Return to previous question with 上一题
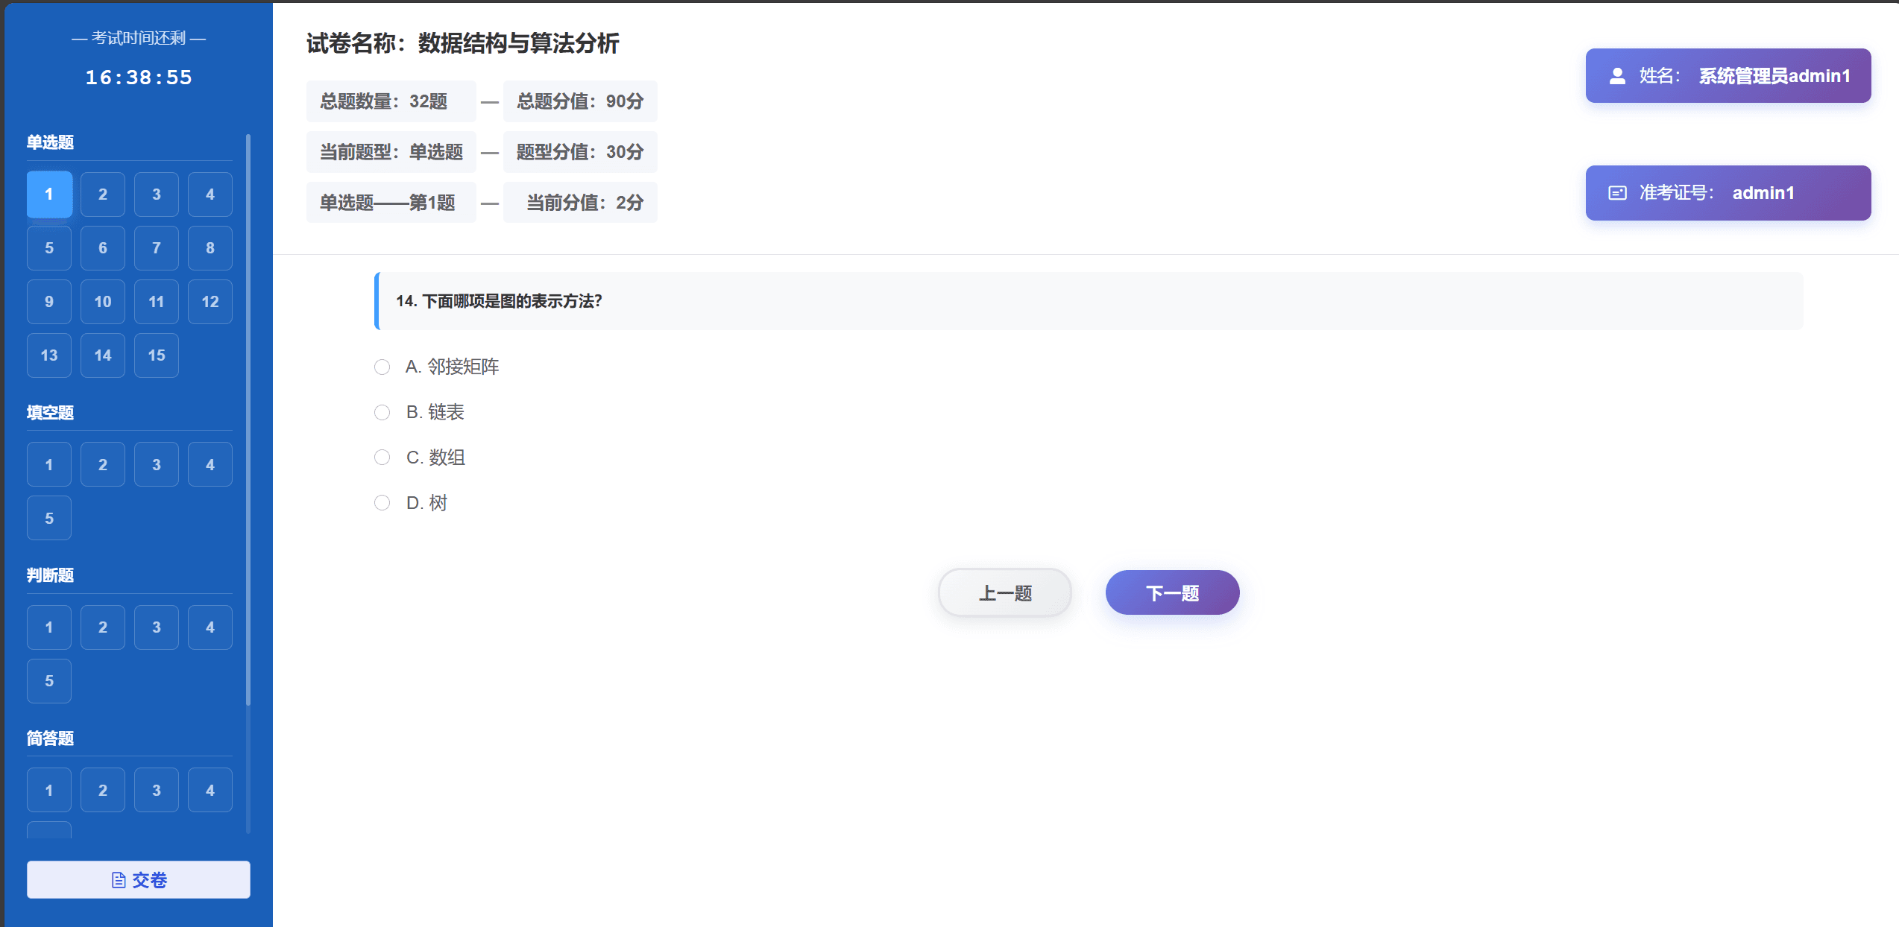 1004,593
